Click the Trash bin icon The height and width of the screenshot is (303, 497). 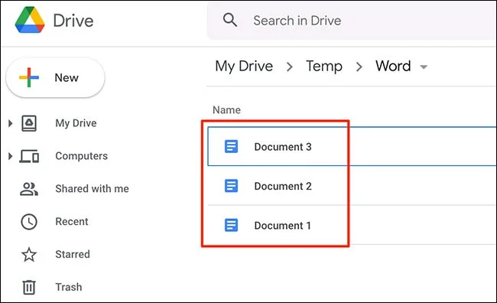click(x=29, y=287)
